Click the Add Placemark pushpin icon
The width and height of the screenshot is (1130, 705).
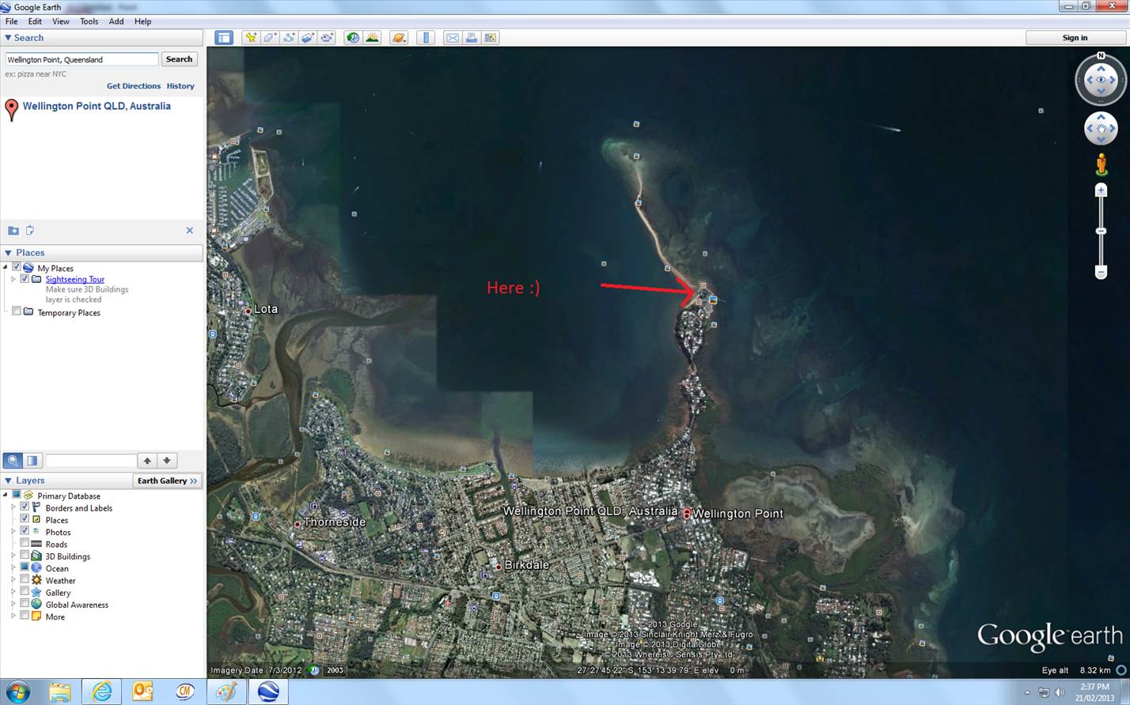[x=251, y=38]
